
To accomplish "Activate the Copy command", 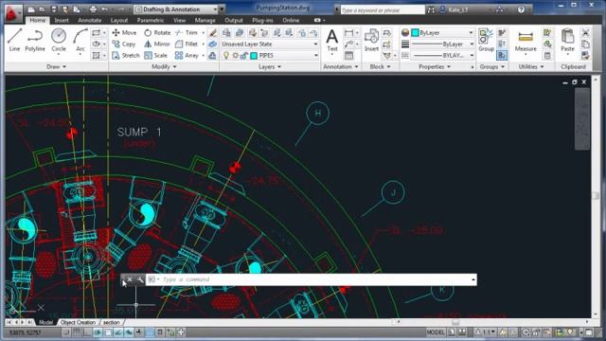I will coord(124,45).
